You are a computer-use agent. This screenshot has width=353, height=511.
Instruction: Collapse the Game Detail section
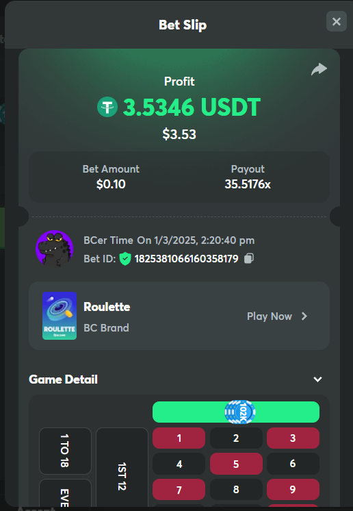click(317, 379)
